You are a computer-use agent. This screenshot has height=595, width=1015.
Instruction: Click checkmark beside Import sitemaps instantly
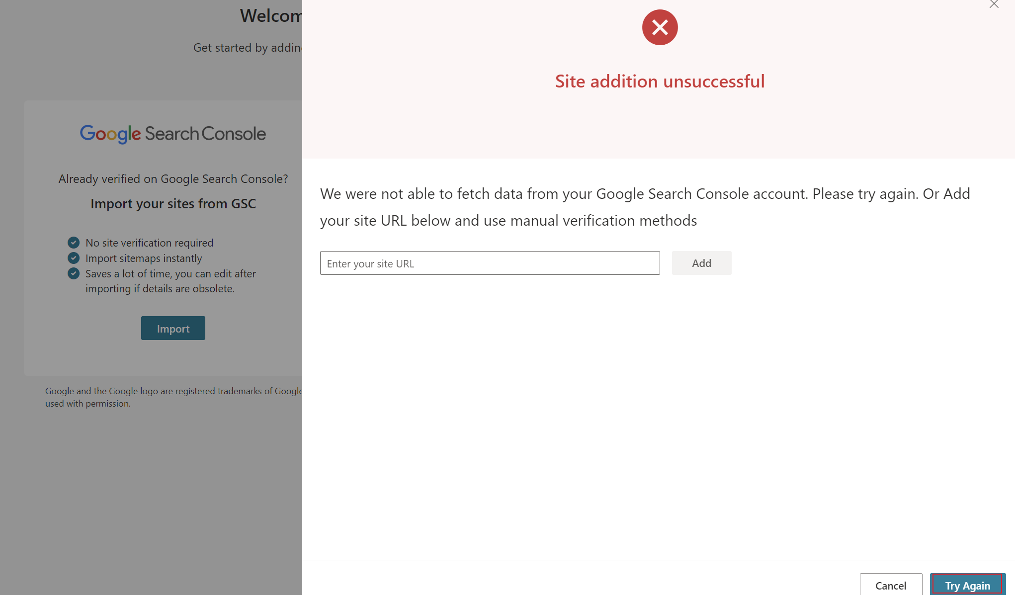[74, 258]
